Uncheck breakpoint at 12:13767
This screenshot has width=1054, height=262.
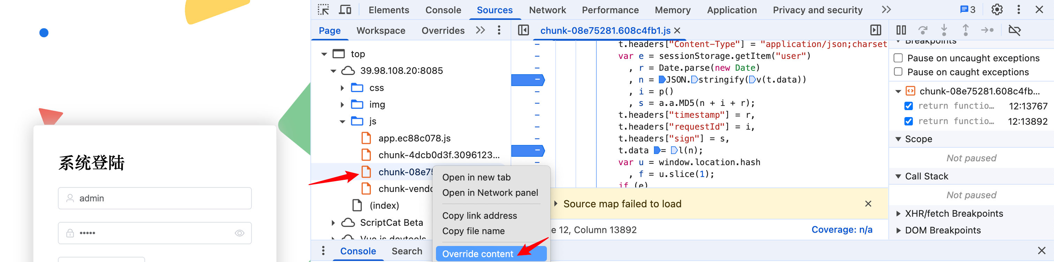click(909, 106)
